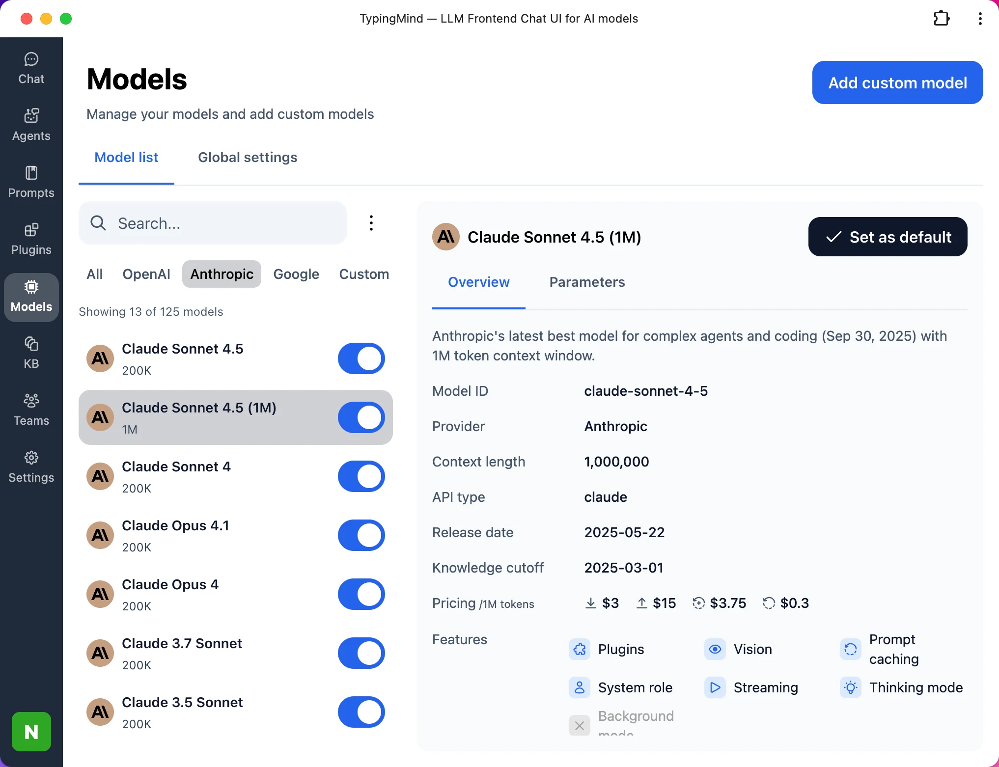Go to Prompts in the sidebar

[x=31, y=183]
